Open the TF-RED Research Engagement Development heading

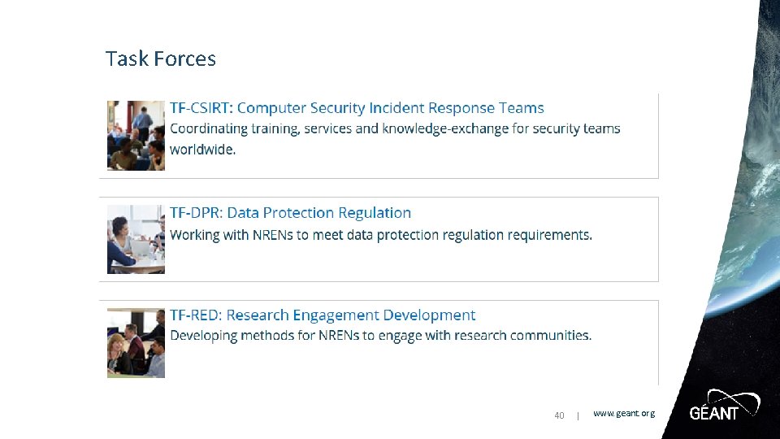[x=323, y=315]
